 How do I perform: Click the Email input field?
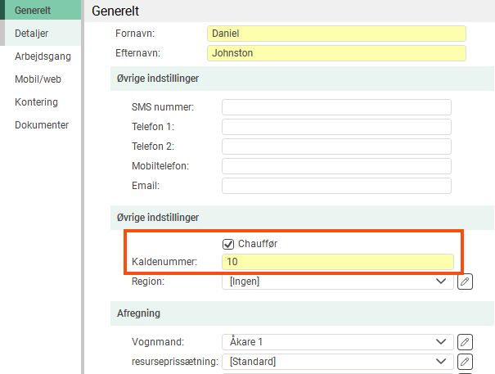click(x=336, y=186)
